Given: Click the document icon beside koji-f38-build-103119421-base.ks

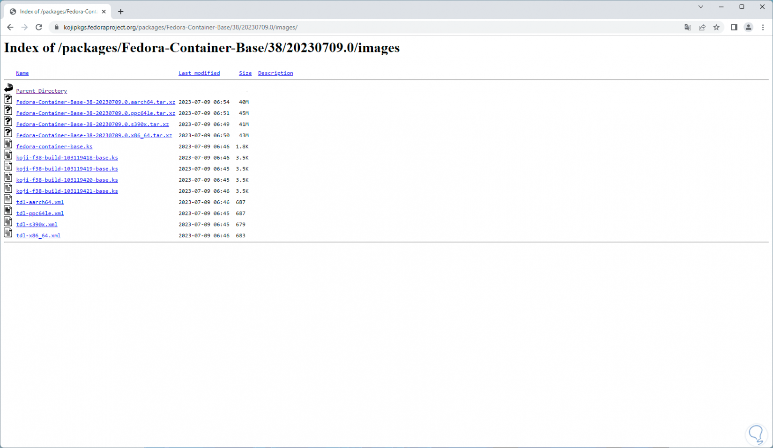Looking at the screenshot, I should click(x=8, y=188).
